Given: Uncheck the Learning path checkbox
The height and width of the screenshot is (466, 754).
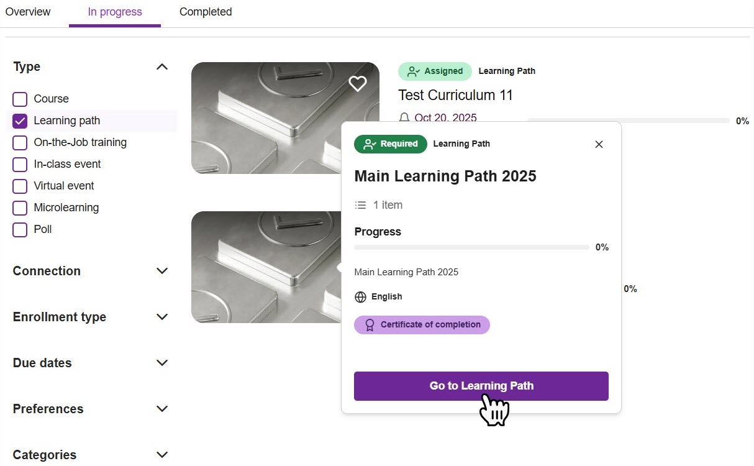Looking at the screenshot, I should (x=20, y=121).
